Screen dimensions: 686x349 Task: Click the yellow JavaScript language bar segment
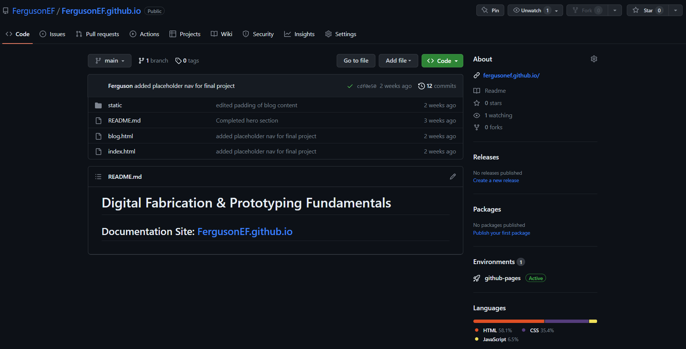pyautogui.click(x=593, y=321)
